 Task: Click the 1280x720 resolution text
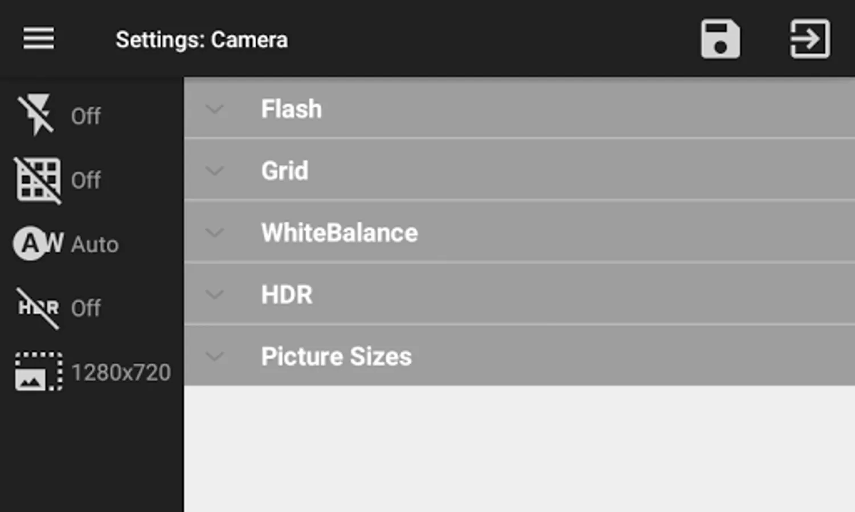pos(121,373)
